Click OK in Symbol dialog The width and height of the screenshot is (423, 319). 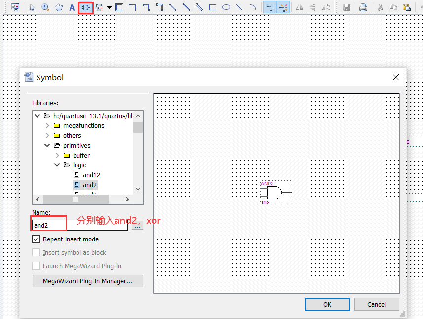pyautogui.click(x=327, y=304)
